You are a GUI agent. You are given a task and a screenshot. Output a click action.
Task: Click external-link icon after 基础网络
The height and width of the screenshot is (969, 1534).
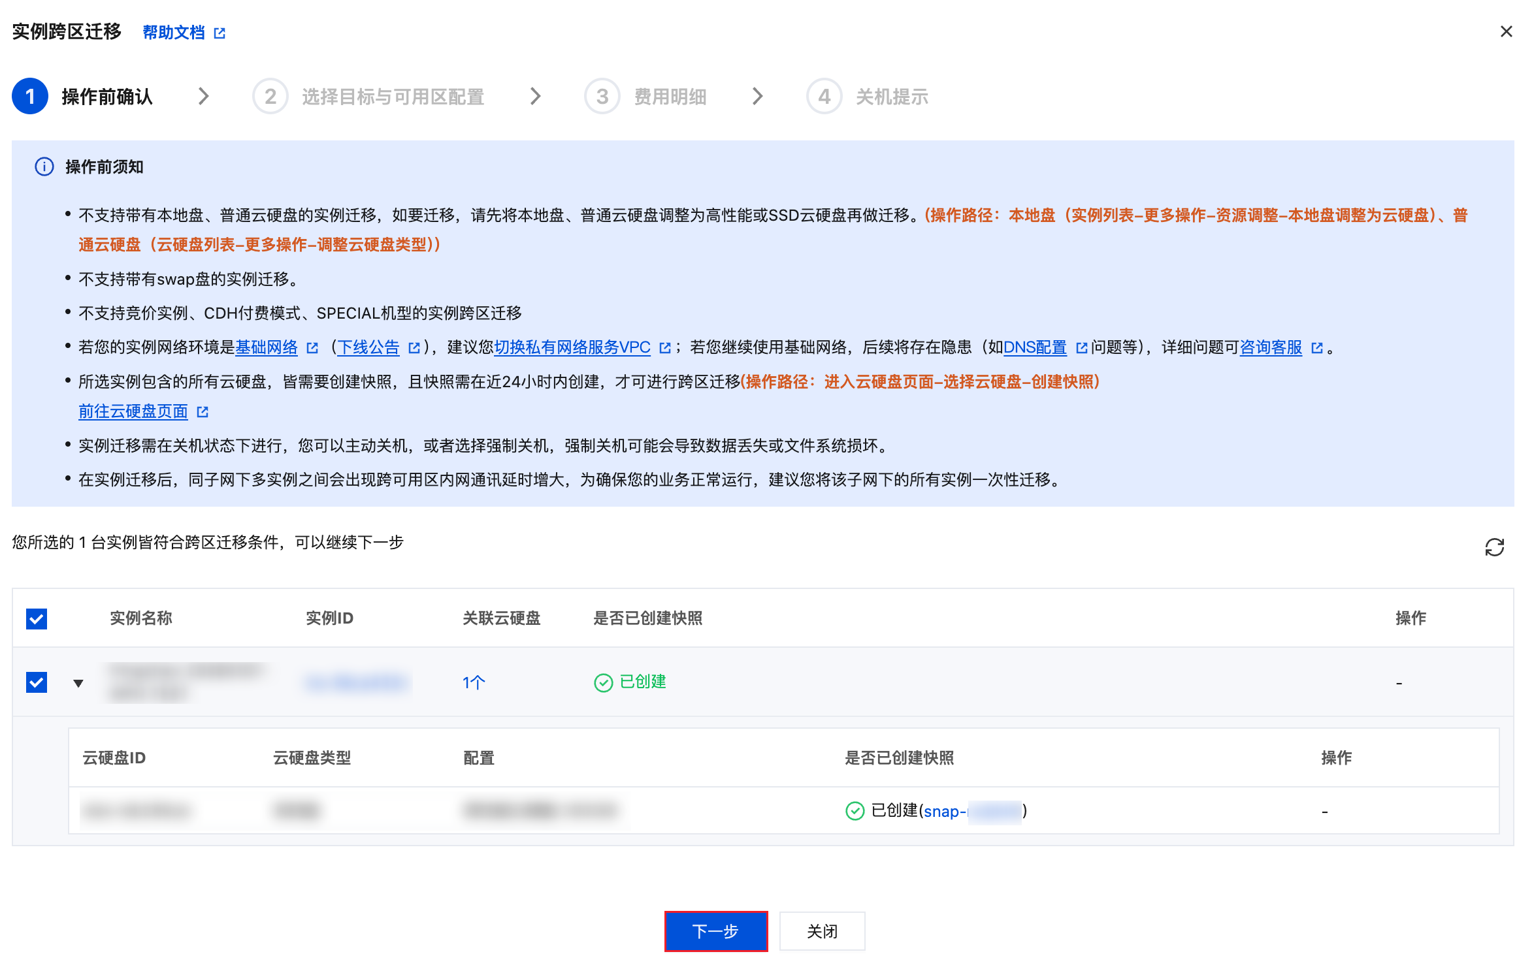312,348
